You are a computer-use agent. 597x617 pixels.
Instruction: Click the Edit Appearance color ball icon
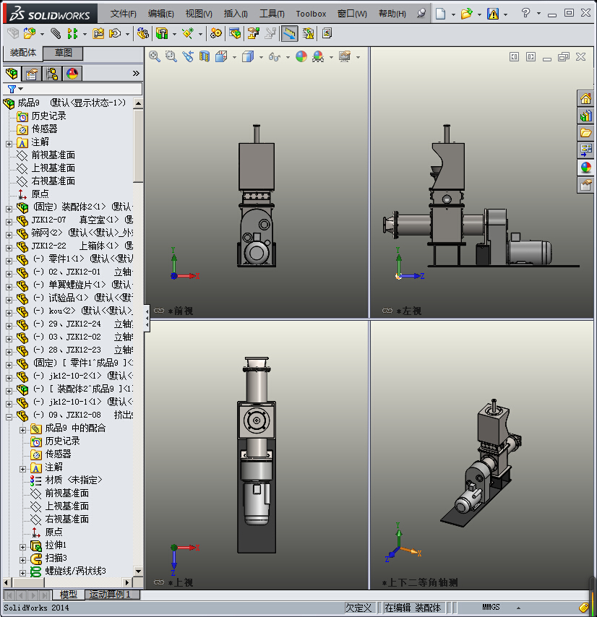coord(301,56)
